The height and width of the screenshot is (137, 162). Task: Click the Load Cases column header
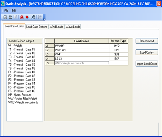coord(82,41)
